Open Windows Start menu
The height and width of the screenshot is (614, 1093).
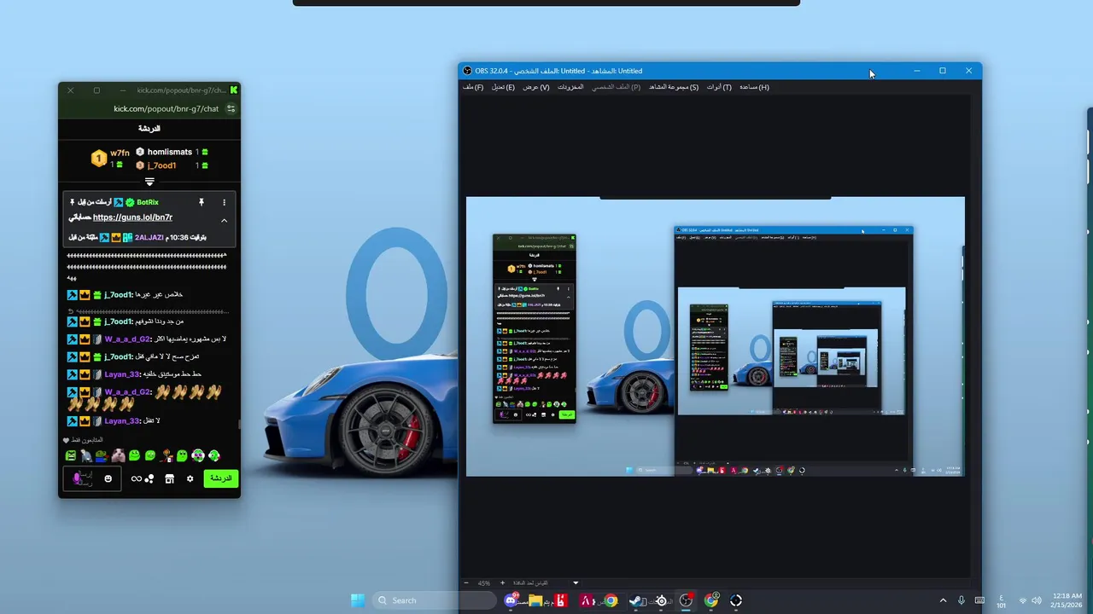pos(358,600)
